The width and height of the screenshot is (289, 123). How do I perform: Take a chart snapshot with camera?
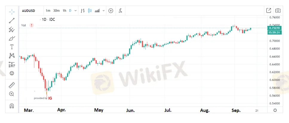(x=278, y=11)
